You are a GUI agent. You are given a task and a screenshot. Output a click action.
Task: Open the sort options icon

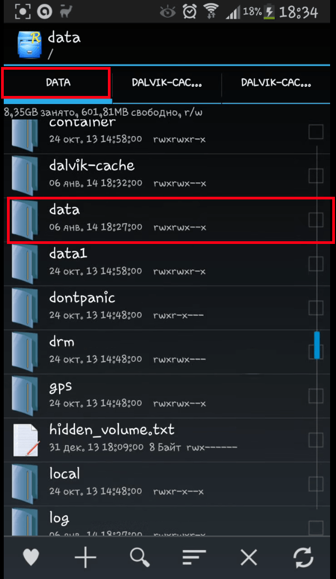click(194, 556)
